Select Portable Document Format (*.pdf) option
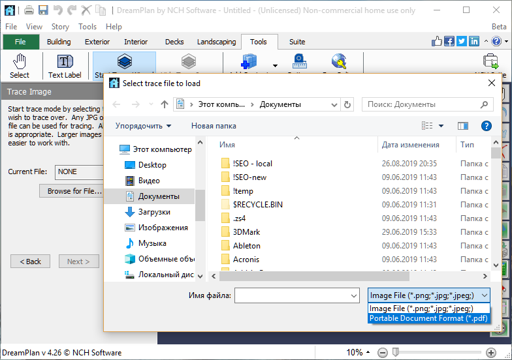Viewport: 512px width, 360px height. (428, 318)
